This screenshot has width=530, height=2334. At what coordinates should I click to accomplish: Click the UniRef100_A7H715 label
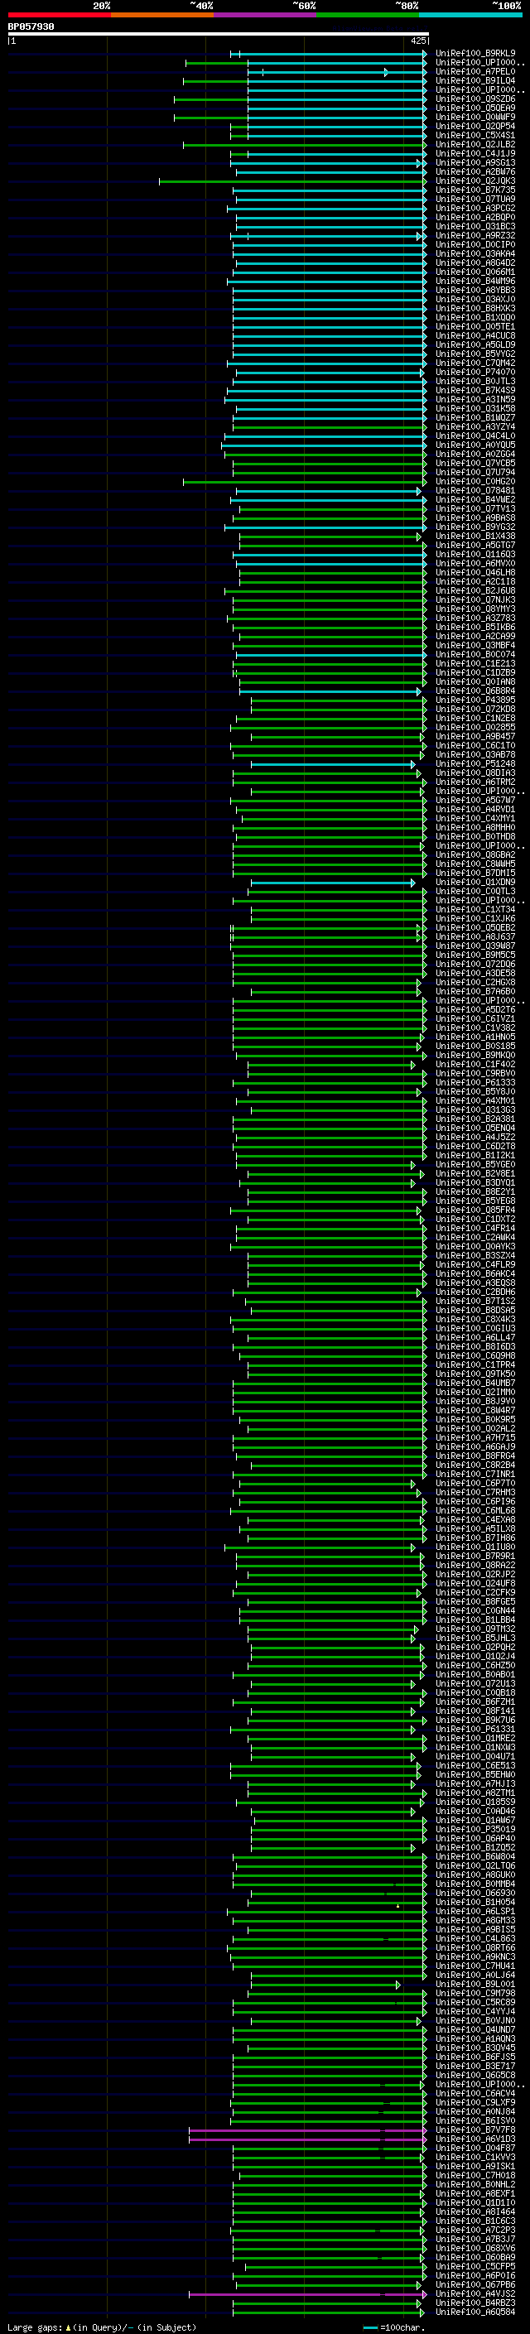point(475,1438)
